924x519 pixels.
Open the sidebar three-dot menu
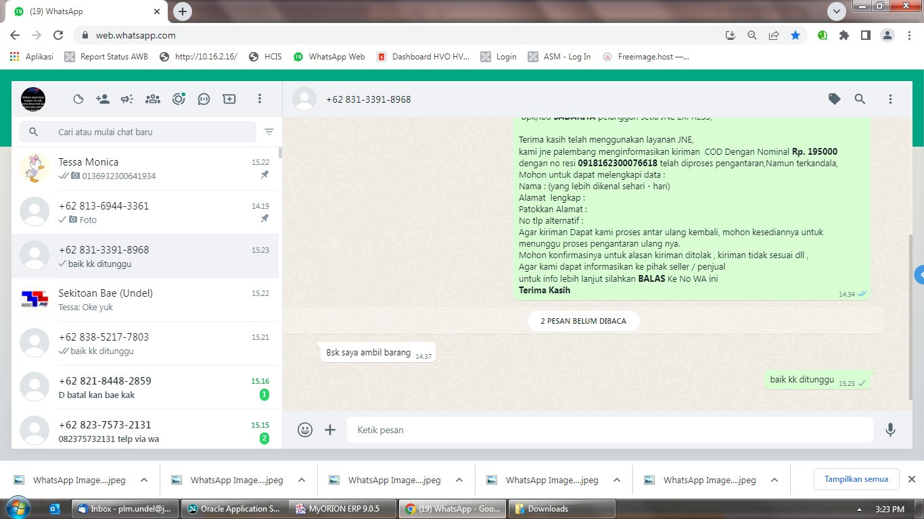pos(259,99)
